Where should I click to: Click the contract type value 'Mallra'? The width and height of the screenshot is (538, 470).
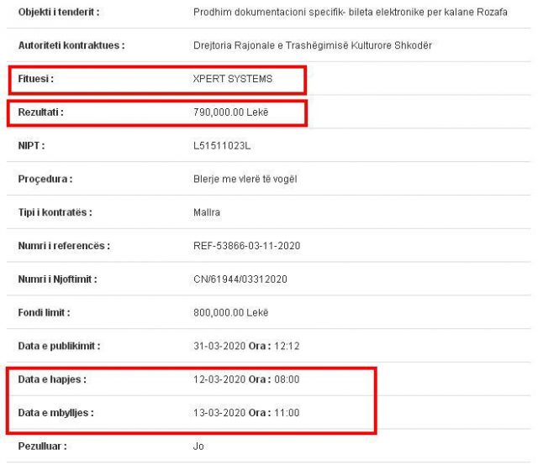pyautogui.click(x=207, y=212)
